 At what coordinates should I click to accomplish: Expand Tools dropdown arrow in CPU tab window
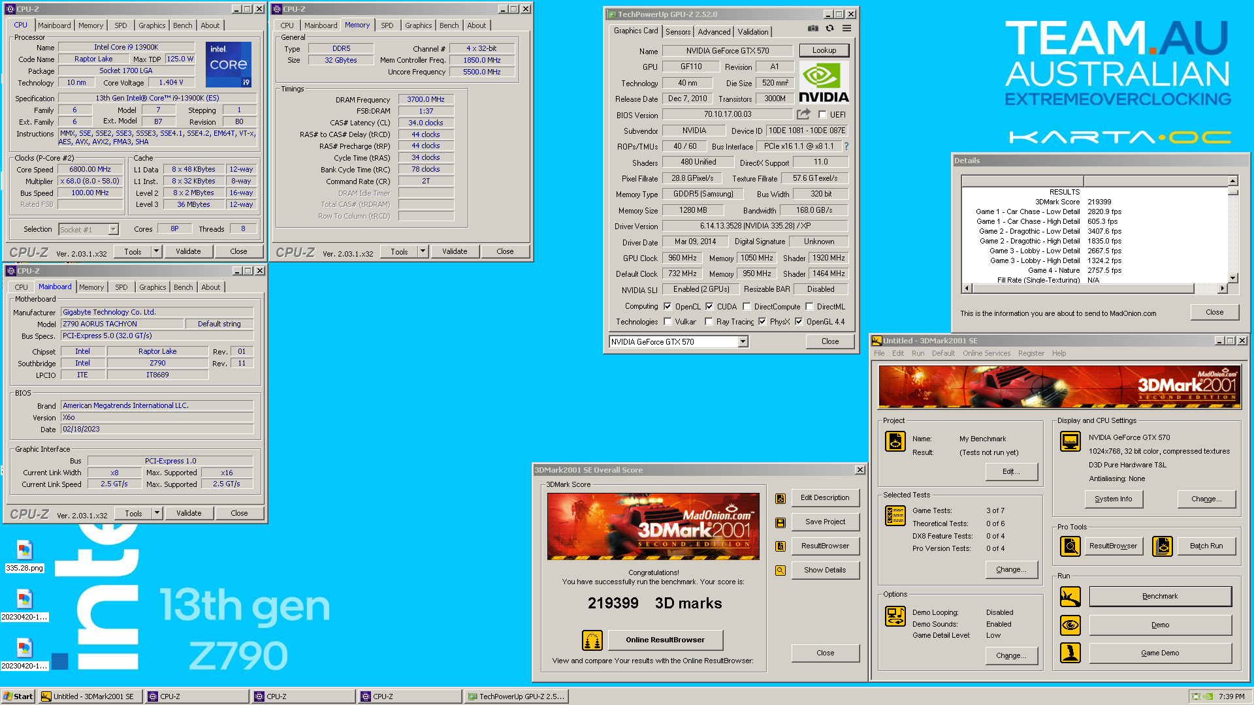pyautogui.click(x=156, y=251)
